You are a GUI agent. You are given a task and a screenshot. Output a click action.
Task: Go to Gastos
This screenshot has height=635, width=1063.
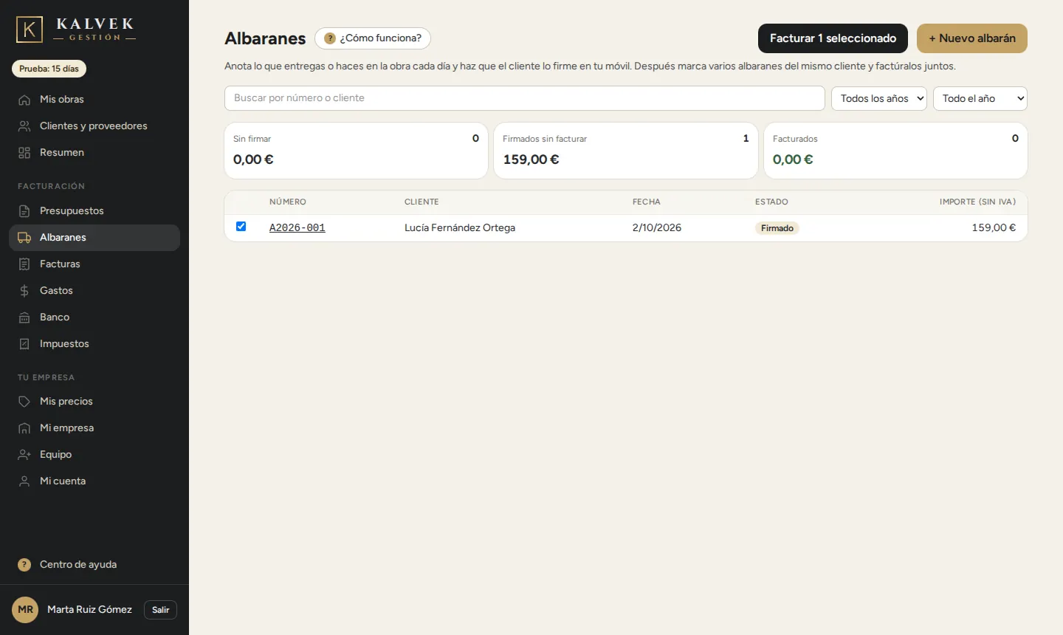(94, 290)
